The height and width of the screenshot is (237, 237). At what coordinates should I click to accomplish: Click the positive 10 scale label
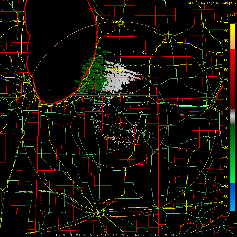pyautogui.click(x=226, y=109)
